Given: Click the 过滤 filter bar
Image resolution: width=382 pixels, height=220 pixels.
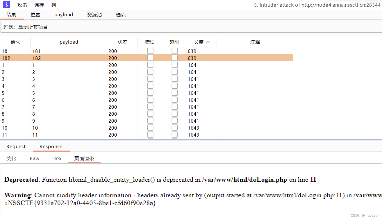Looking at the screenshot, I should (x=191, y=27).
